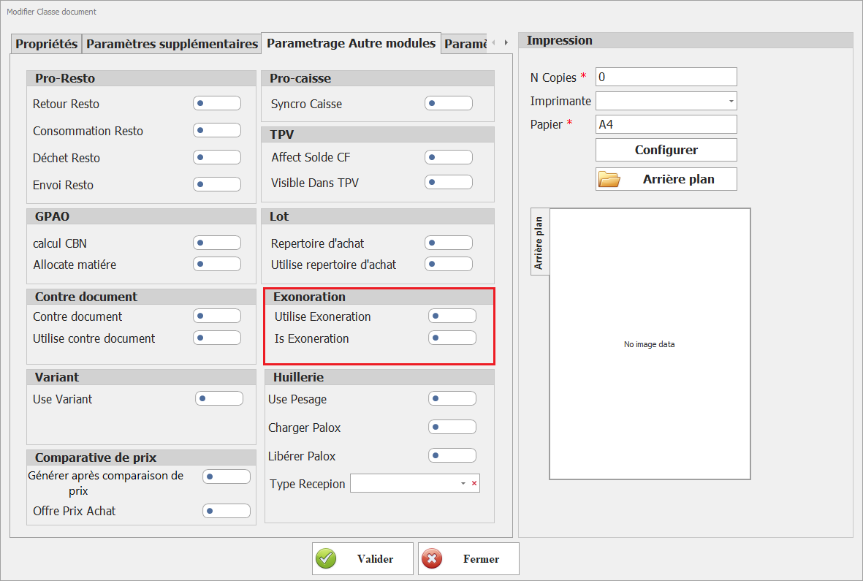Toggle the Retour Resto switch
Viewport: 863px width, 581px height.
tap(216, 104)
